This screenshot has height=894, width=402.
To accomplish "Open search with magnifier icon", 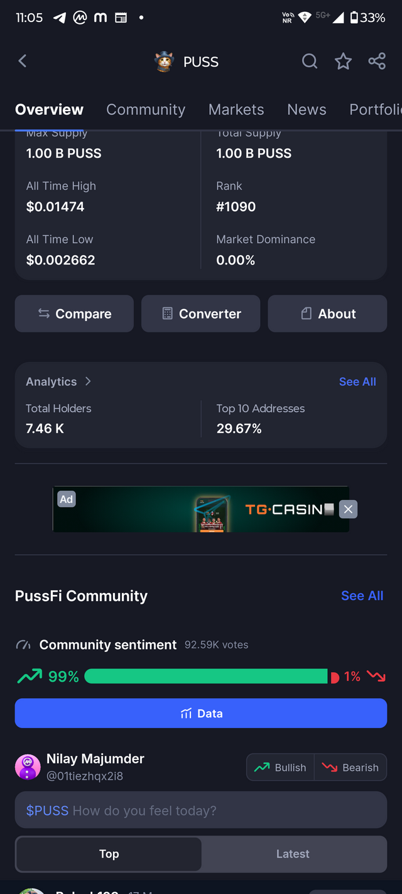I will click(x=310, y=61).
